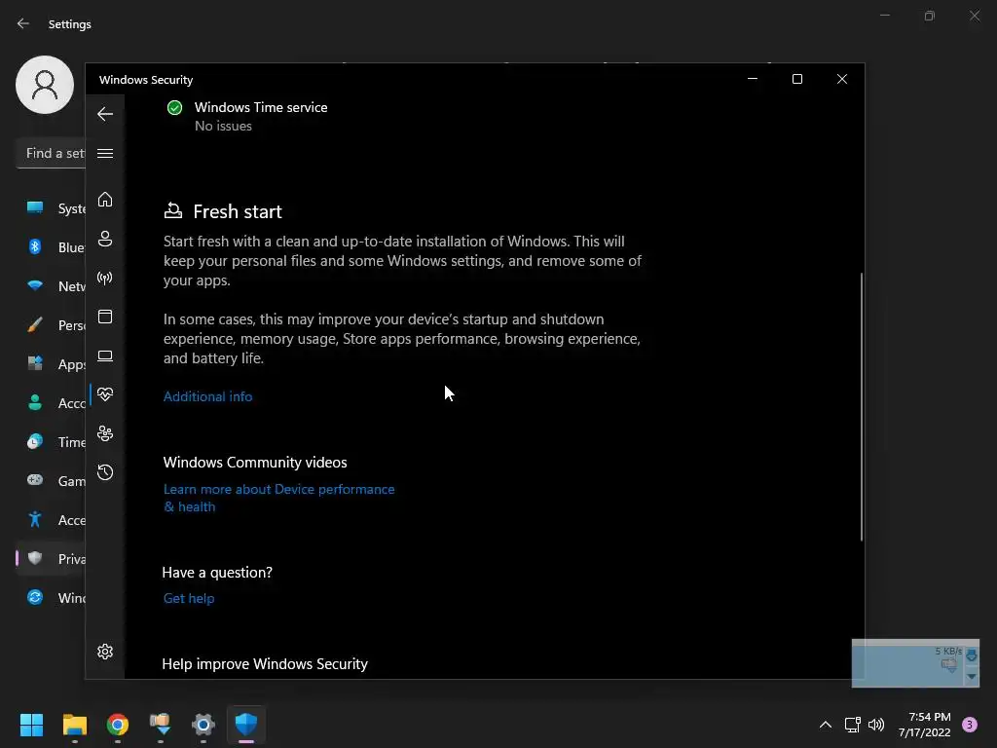
Task: Open Bluetooth category in Settings
Action: click(51, 247)
